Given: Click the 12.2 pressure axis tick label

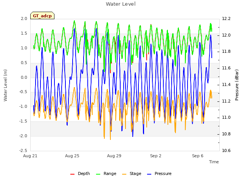Looking at the screenshot, I should (x=226, y=18).
